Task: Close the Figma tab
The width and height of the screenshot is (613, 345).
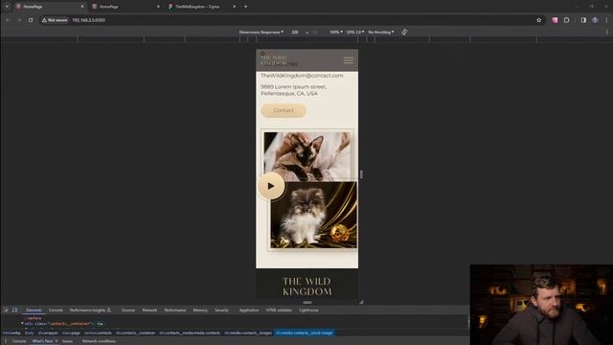Action: click(234, 7)
